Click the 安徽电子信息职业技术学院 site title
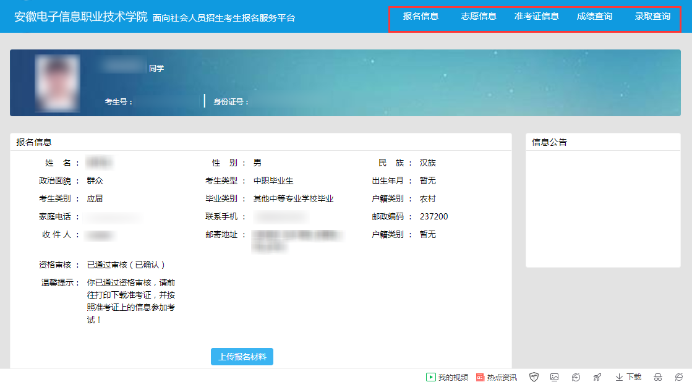This screenshot has width=692, height=382. 81,17
